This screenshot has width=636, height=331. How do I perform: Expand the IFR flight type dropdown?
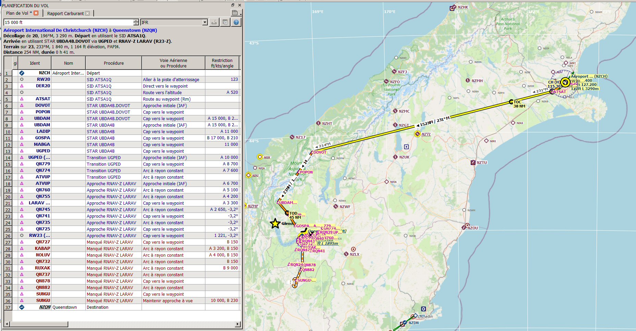[205, 22]
